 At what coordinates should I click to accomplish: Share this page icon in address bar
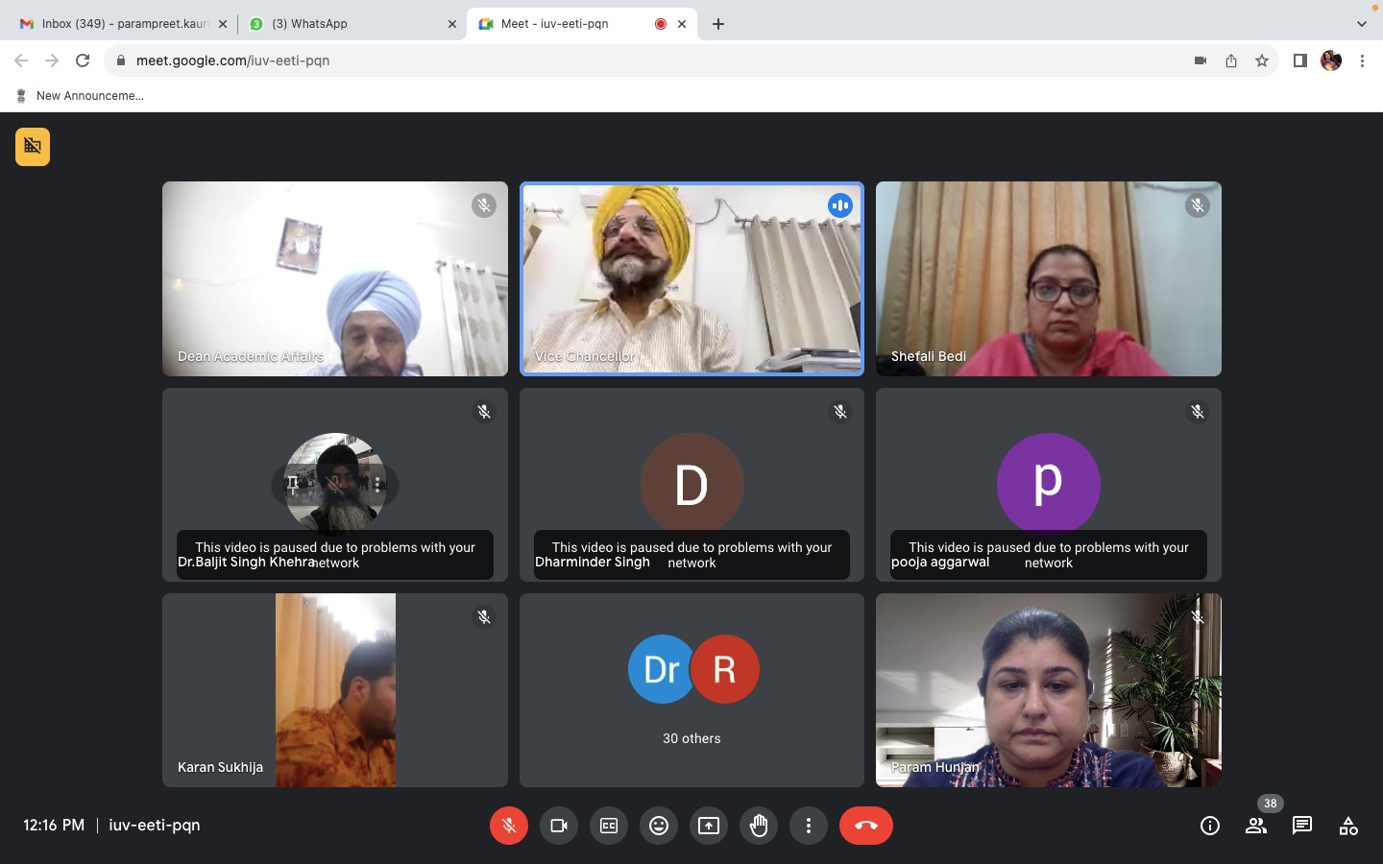(x=1231, y=60)
